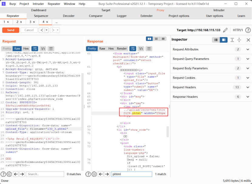Viewport: 252px width, 184px height.
Task: Edit the target with the pencil icon
Action: 225,30
